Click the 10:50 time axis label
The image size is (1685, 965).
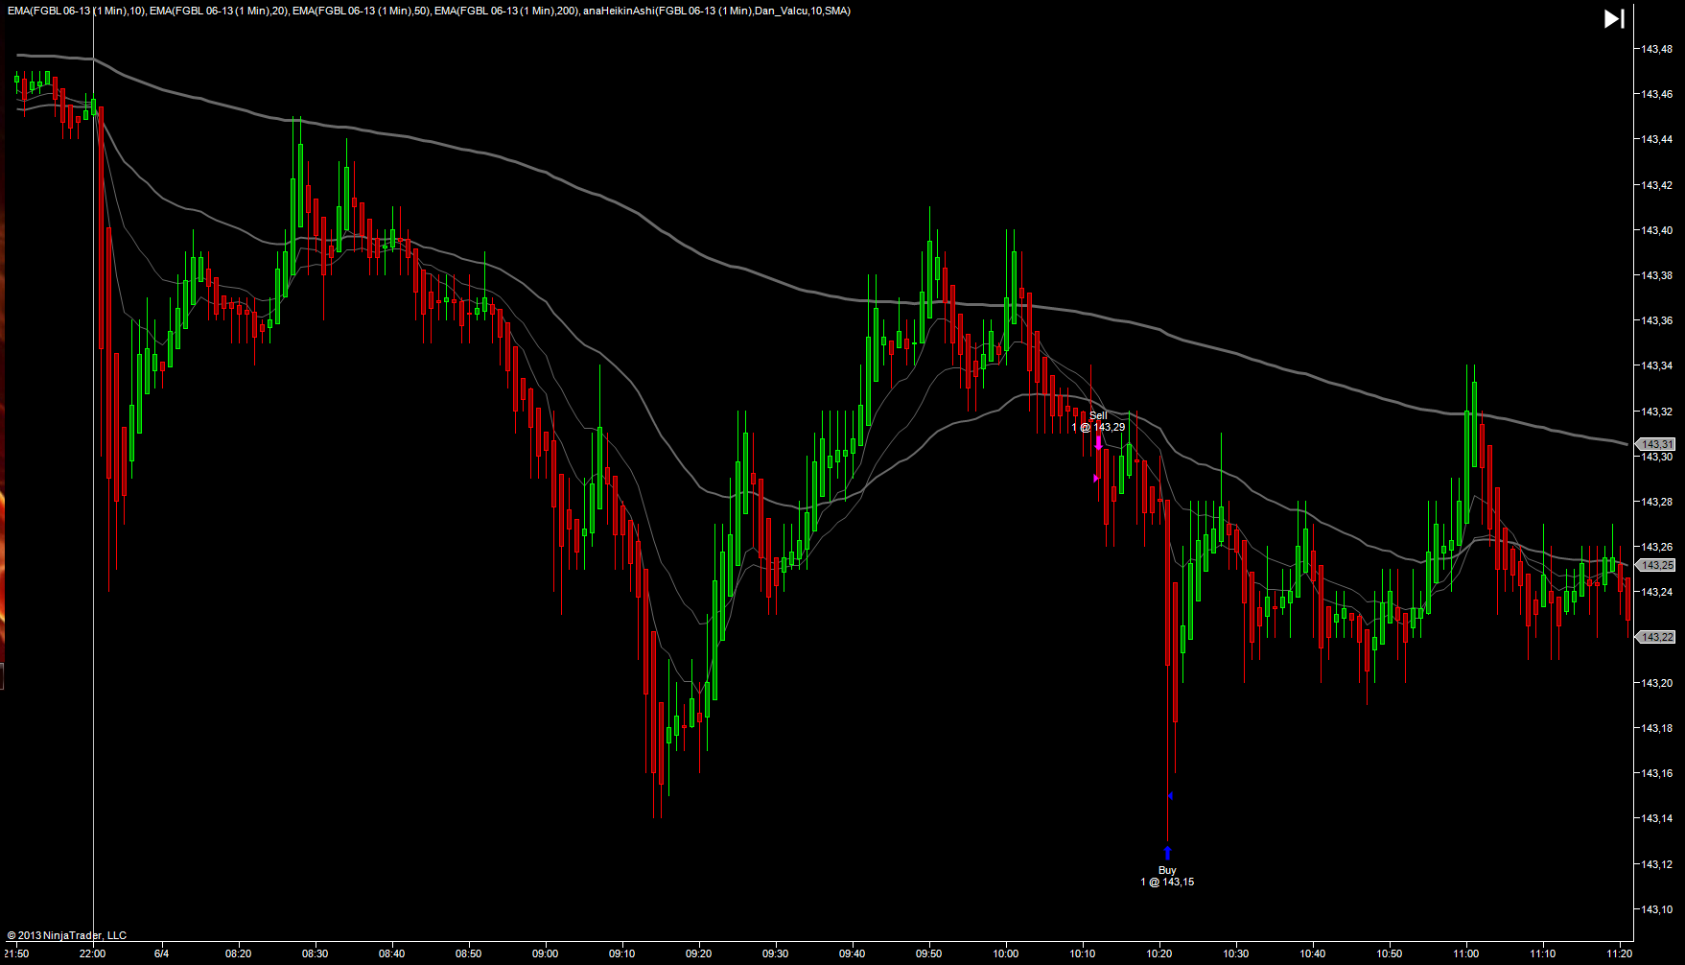pos(1390,953)
